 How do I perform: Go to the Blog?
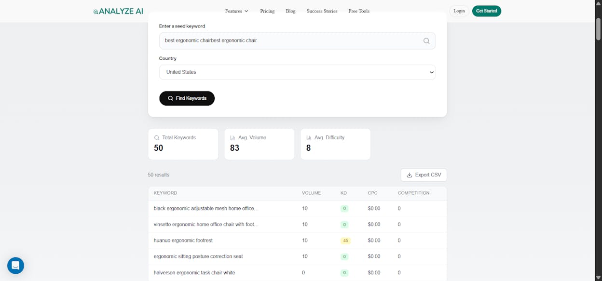[290, 11]
